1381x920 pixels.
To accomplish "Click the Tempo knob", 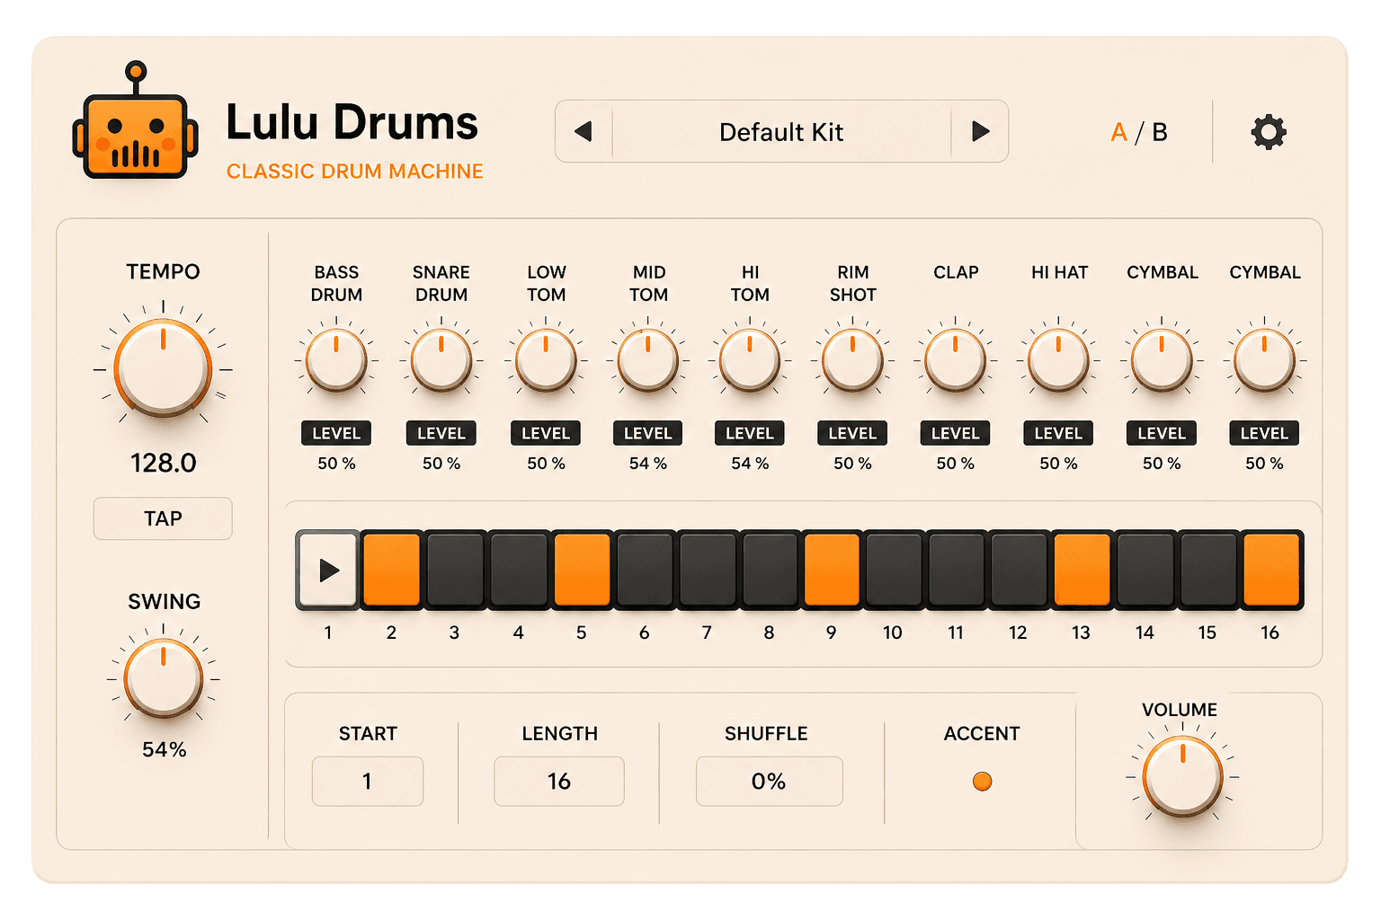I will pos(163,368).
